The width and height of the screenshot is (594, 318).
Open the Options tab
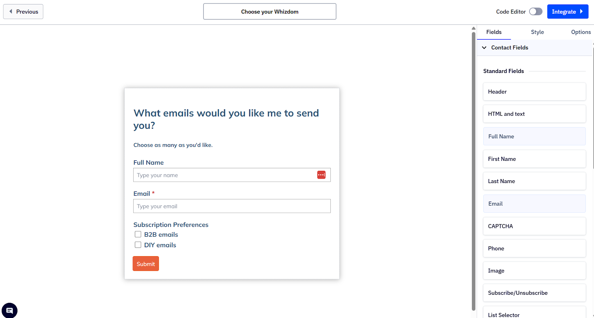581,32
